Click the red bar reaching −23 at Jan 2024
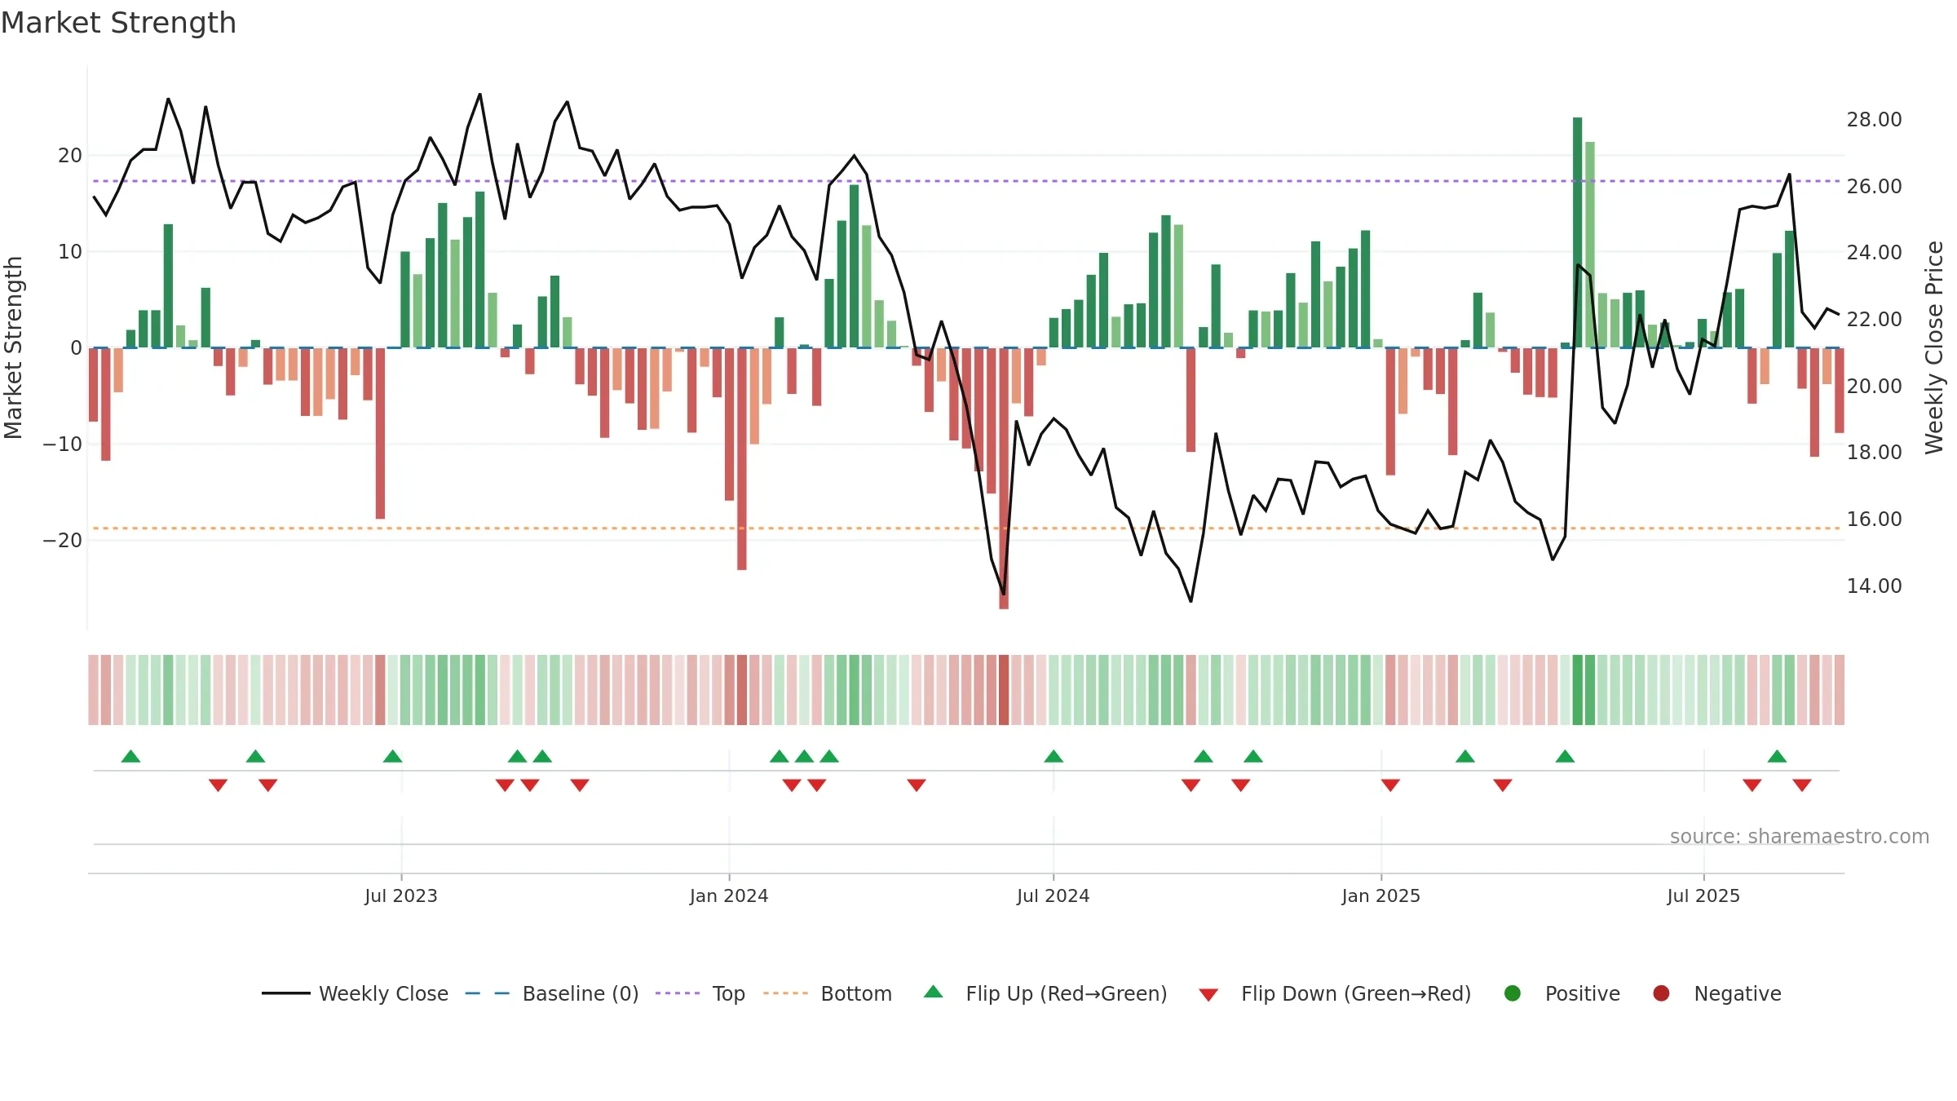Screen dimensions: 1957x1101 click(742, 458)
